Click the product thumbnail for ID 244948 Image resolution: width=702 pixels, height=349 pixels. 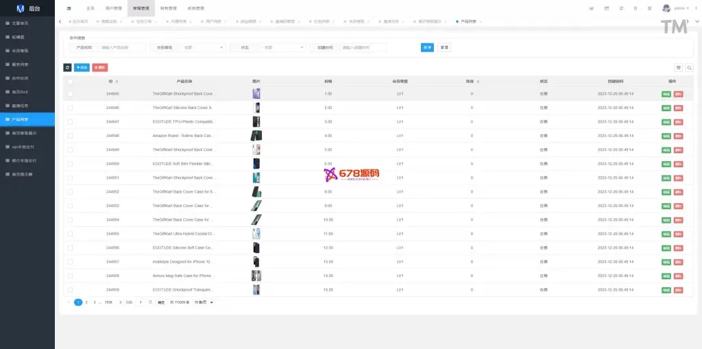point(256,136)
